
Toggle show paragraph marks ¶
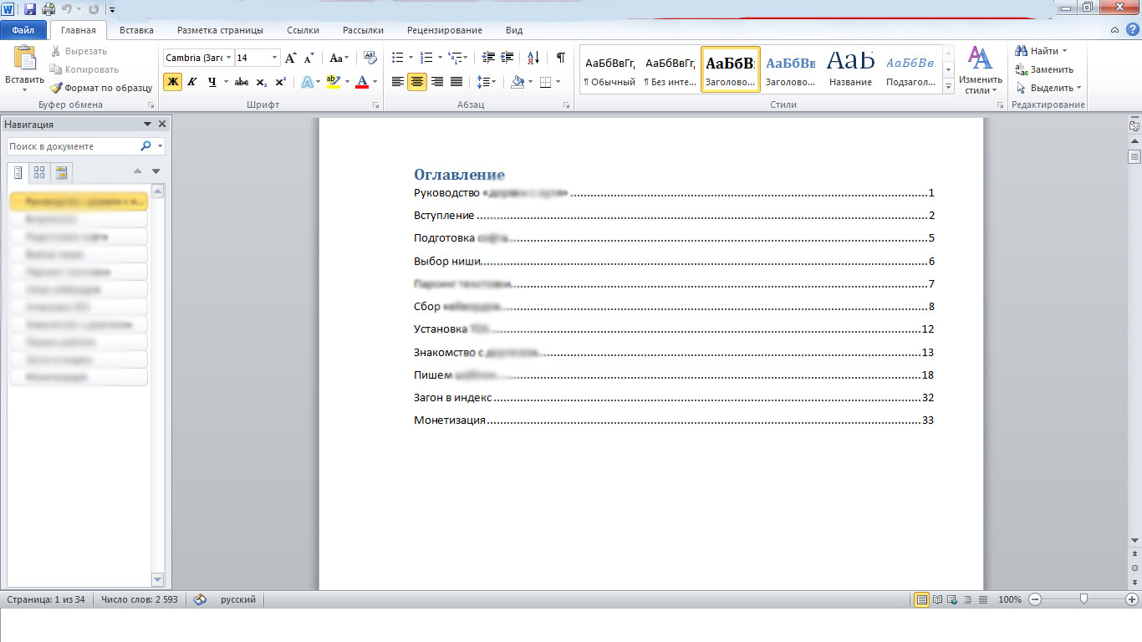pyautogui.click(x=560, y=58)
